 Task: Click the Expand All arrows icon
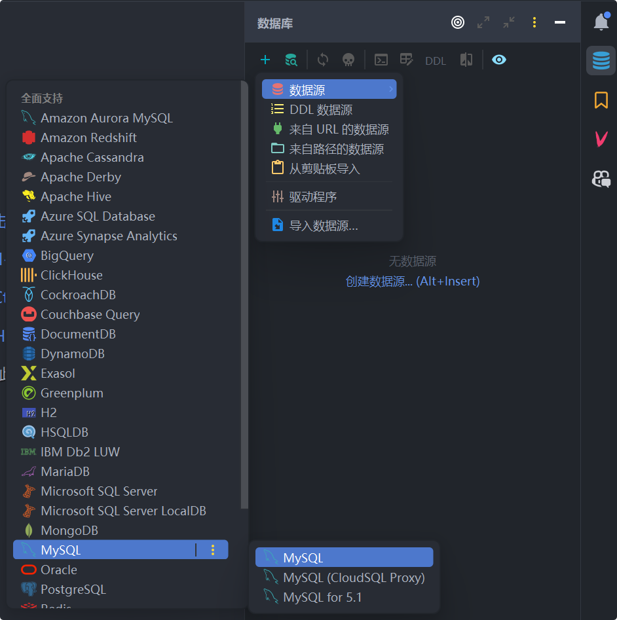point(483,22)
